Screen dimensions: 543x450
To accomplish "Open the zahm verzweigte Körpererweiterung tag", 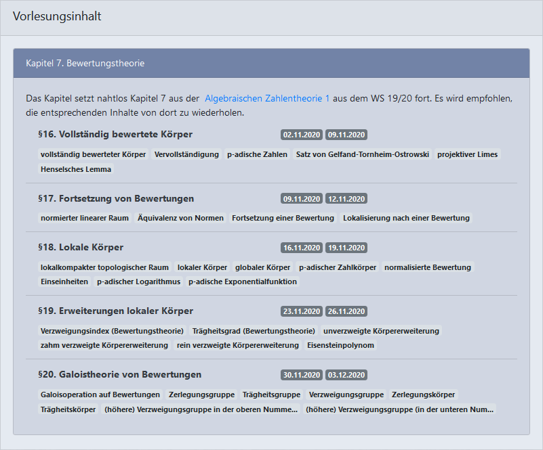I will (x=104, y=345).
